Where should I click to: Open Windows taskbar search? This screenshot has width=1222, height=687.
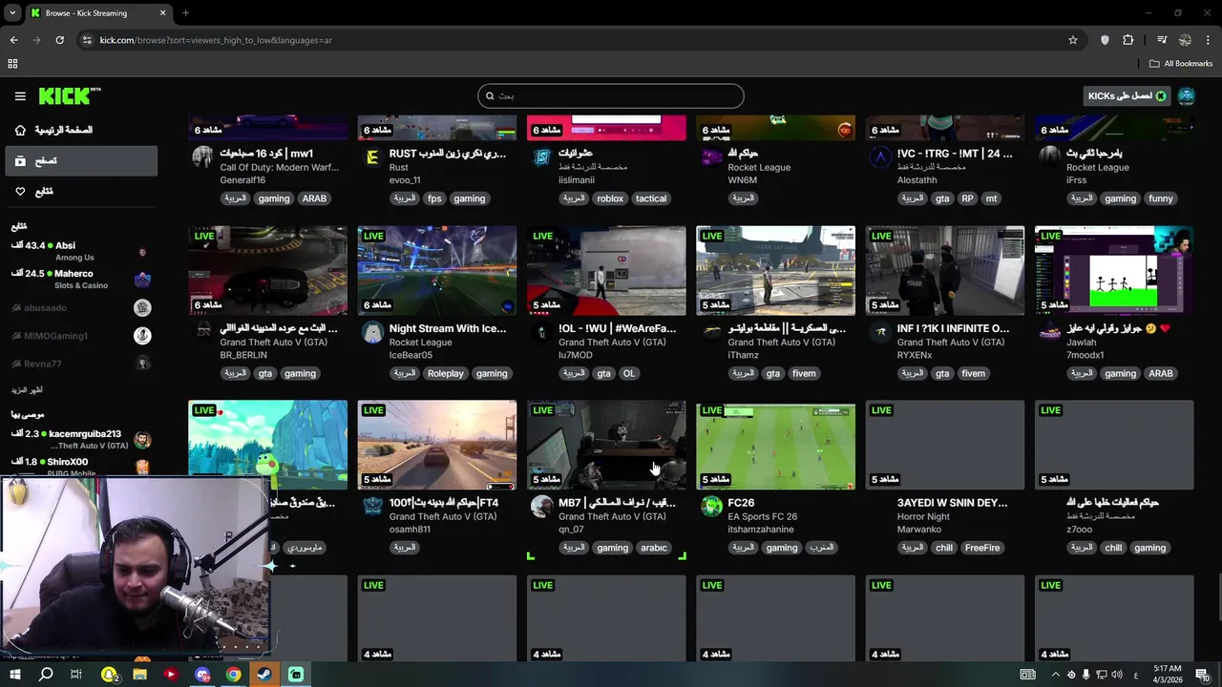tap(46, 675)
